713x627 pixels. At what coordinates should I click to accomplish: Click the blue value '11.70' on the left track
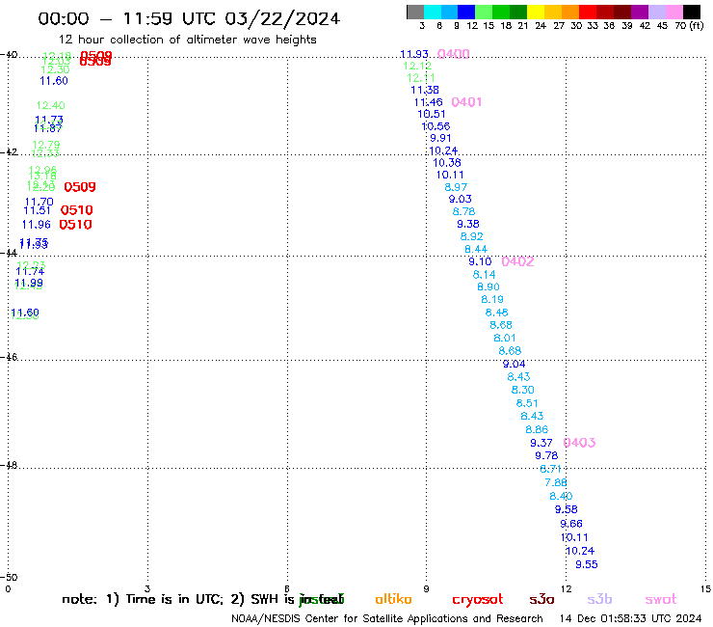40,202
